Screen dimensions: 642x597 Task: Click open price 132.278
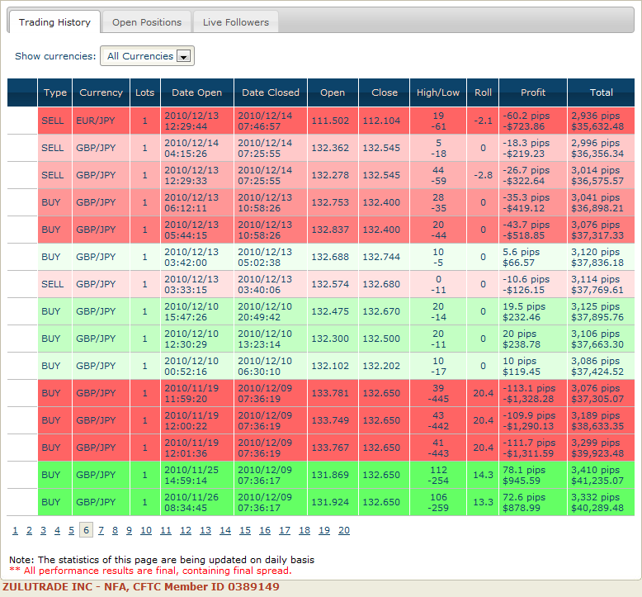[333, 175]
